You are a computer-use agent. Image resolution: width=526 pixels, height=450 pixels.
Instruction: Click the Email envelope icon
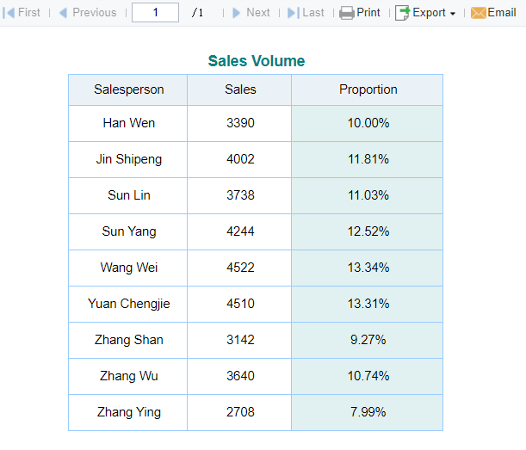478,13
